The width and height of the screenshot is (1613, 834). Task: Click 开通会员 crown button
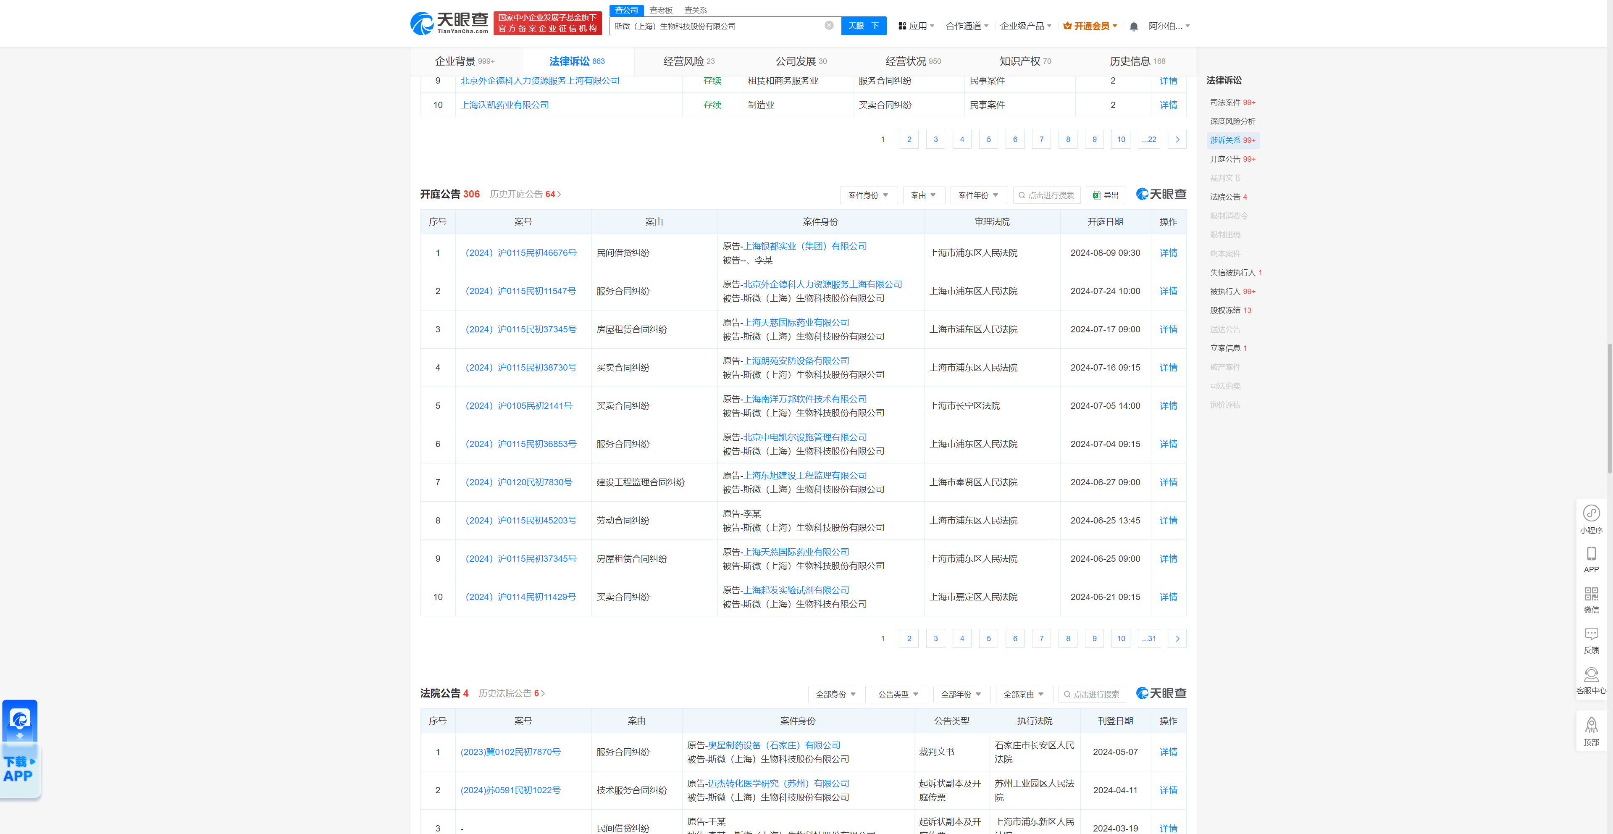pyautogui.click(x=1090, y=26)
